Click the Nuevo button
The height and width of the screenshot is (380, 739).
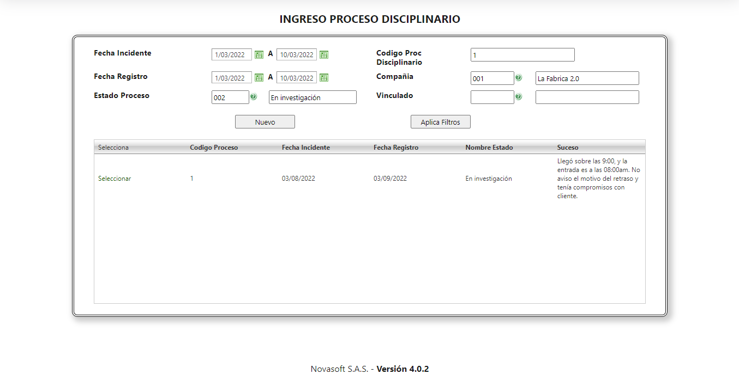265,121
